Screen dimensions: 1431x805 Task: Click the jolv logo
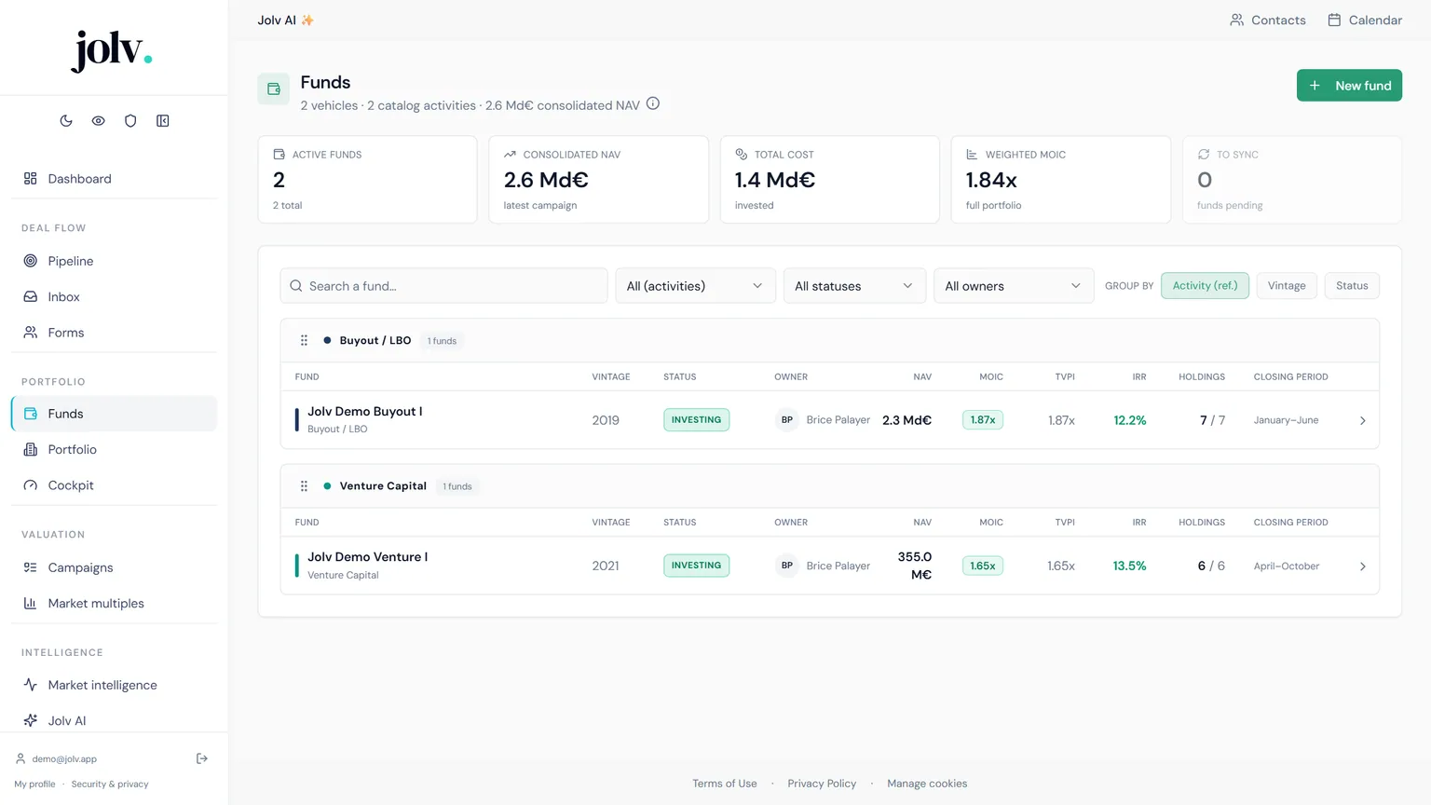(x=112, y=50)
